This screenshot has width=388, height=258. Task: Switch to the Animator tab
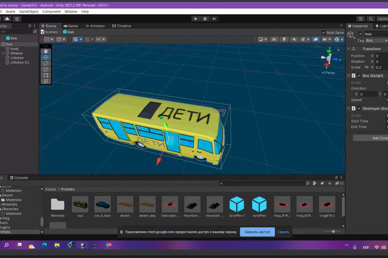pos(95,26)
